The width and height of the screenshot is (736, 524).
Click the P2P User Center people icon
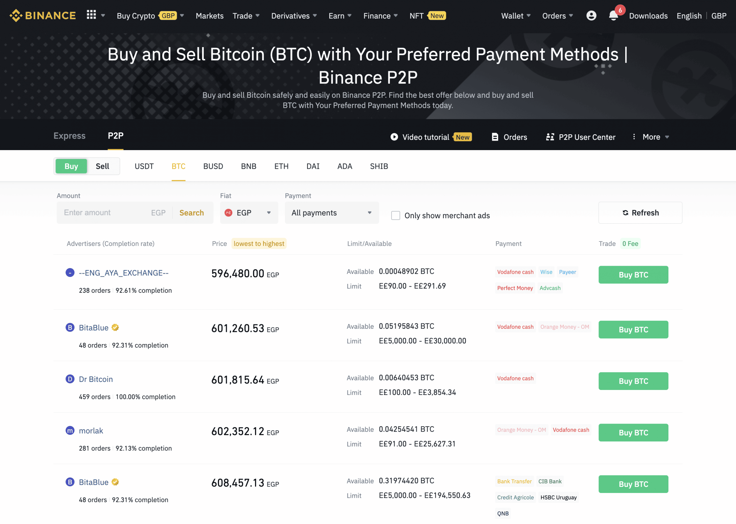coord(550,137)
